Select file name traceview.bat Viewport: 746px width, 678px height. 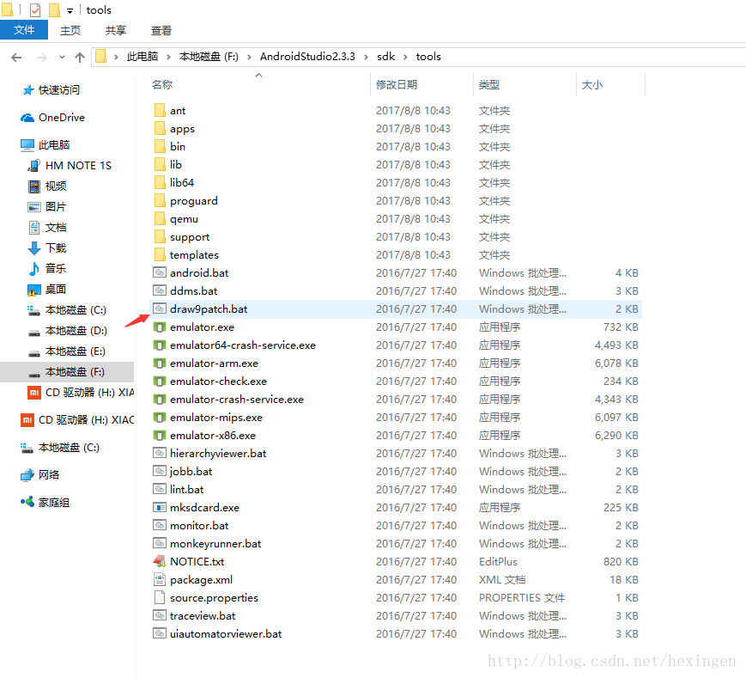203,615
